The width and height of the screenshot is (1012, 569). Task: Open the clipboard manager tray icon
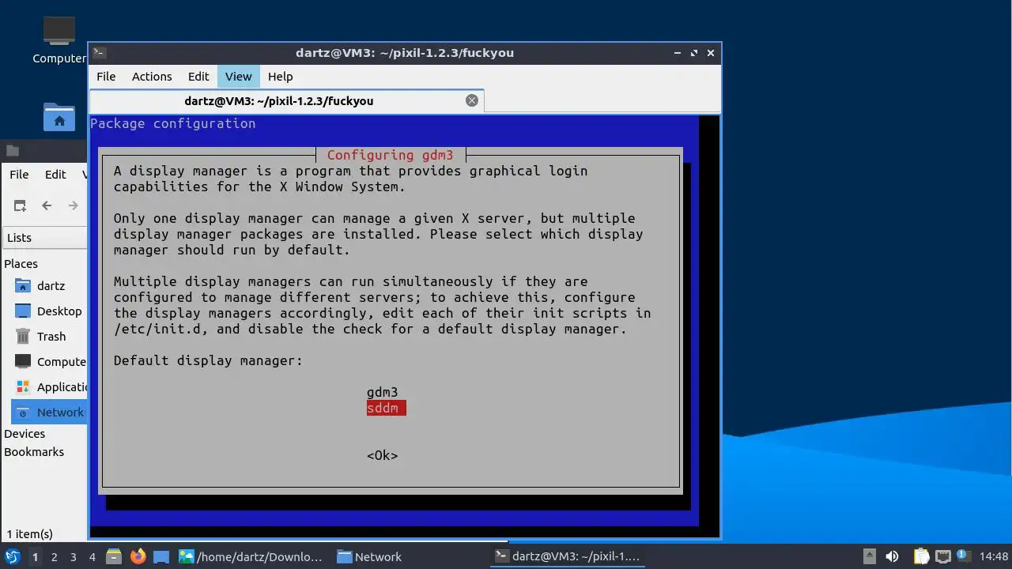[921, 556]
